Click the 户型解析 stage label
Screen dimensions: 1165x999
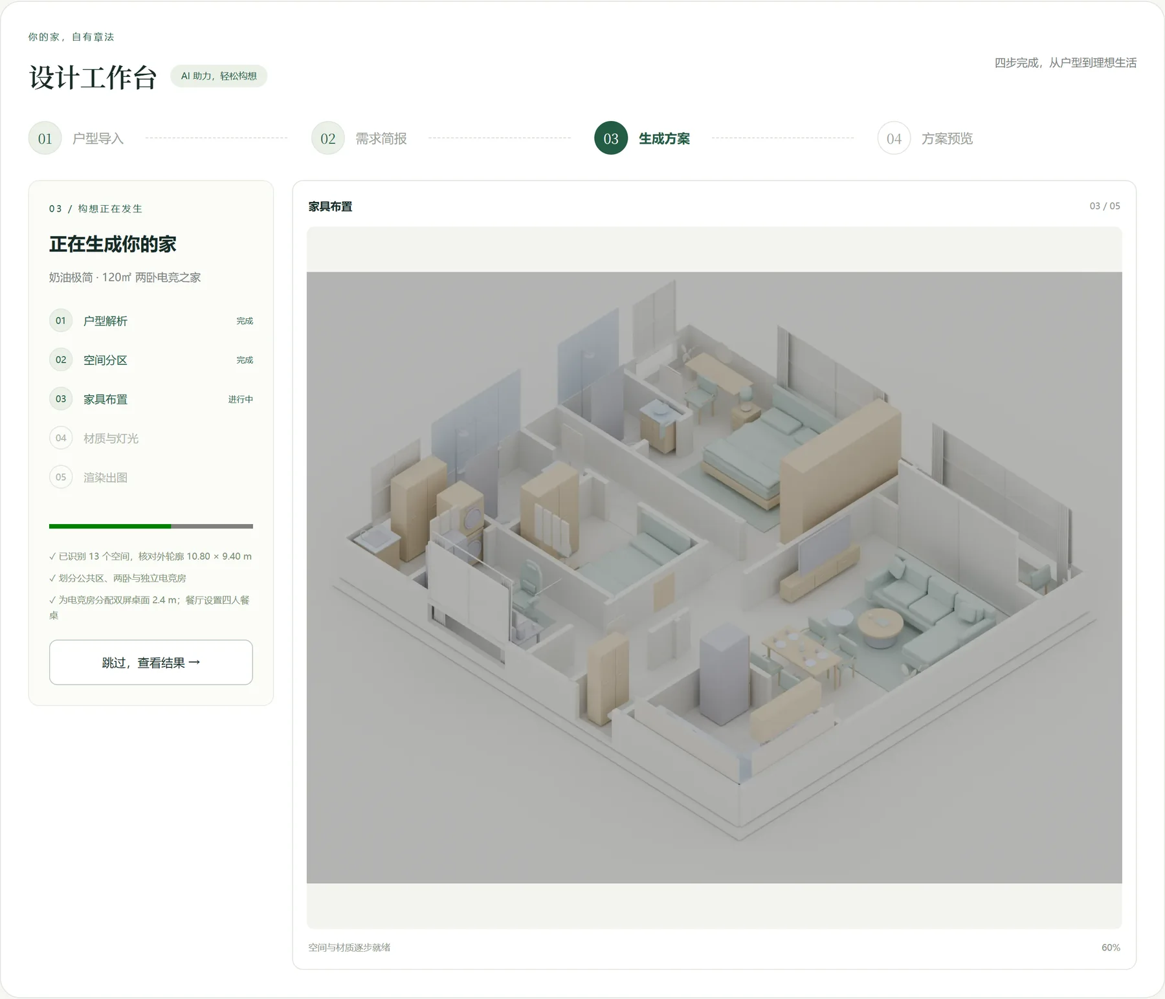click(105, 321)
